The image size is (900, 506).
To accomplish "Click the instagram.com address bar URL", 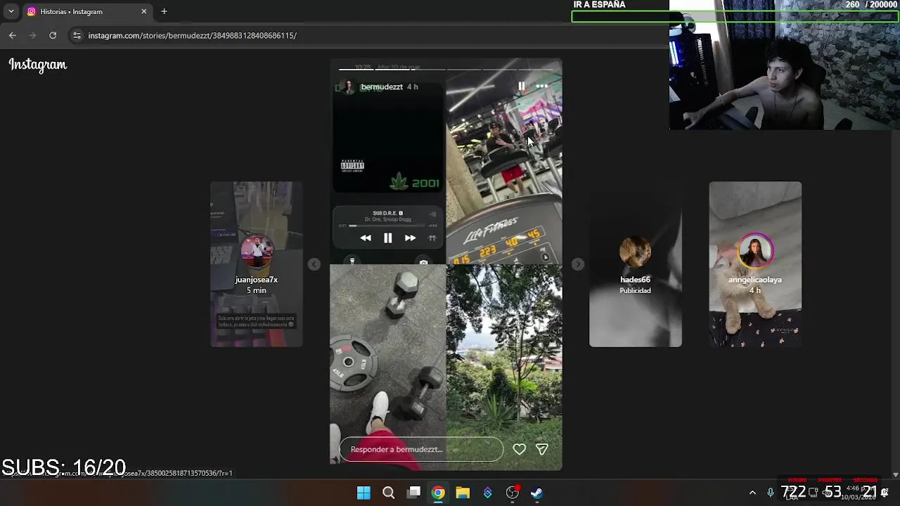I will click(192, 35).
